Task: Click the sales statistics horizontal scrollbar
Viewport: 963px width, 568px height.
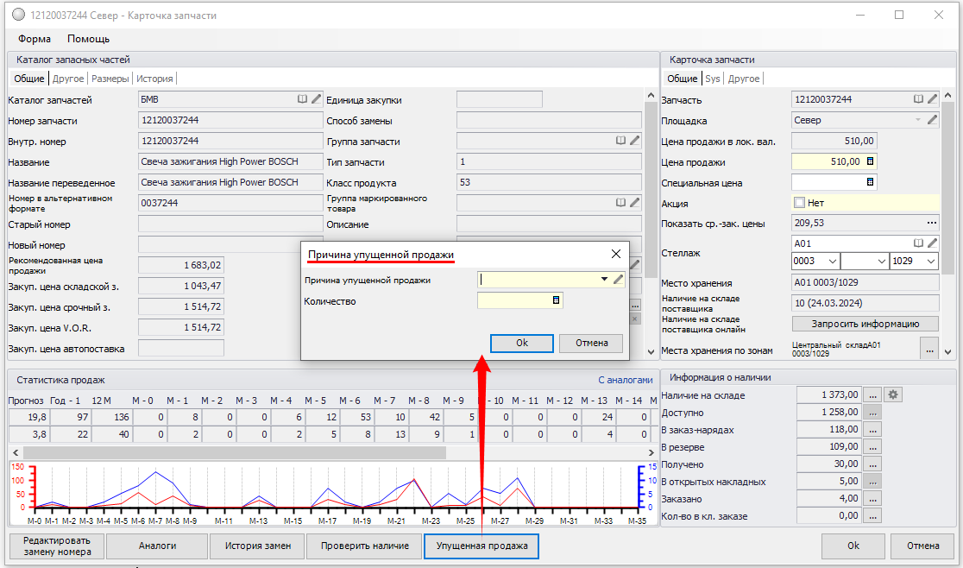Action: (233, 452)
